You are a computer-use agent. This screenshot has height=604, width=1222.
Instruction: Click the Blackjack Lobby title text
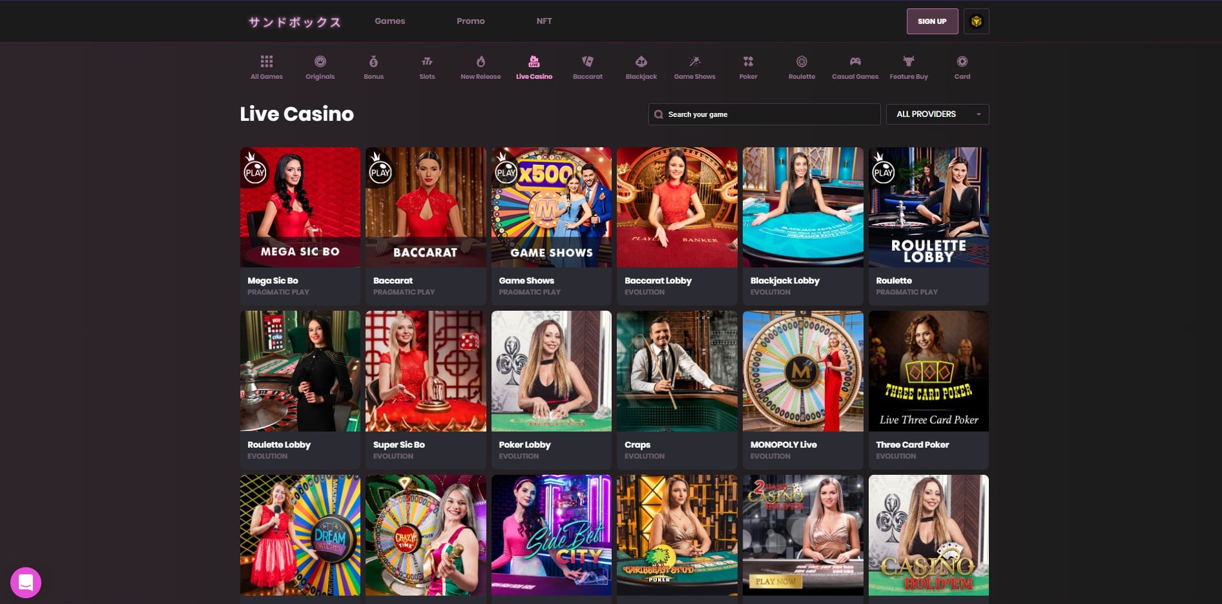(x=785, y=280)
